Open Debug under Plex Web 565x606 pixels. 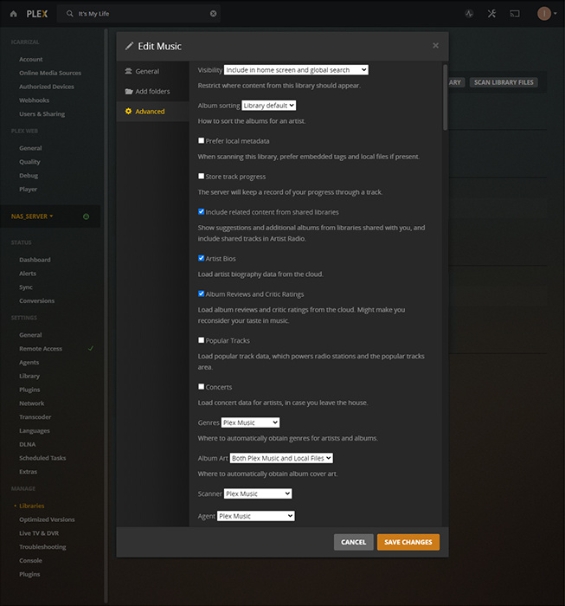(x=29, y=176)
